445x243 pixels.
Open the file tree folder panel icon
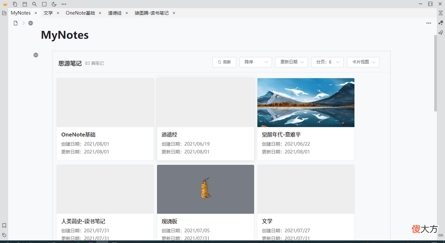(x=4, y=13)
